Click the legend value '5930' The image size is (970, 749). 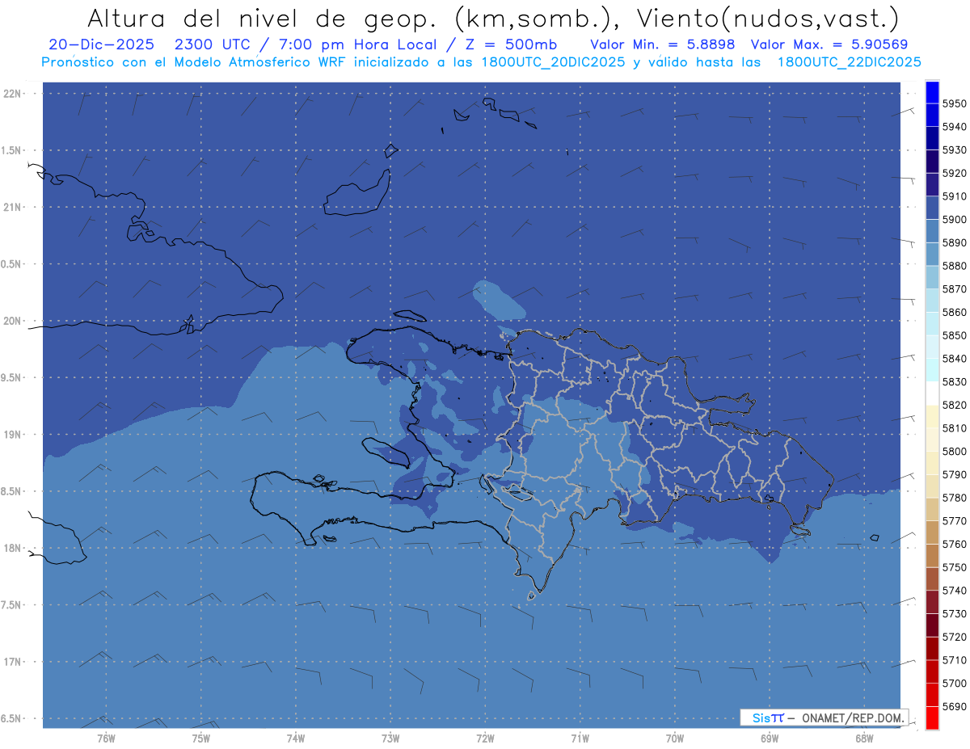coord(955,150)
